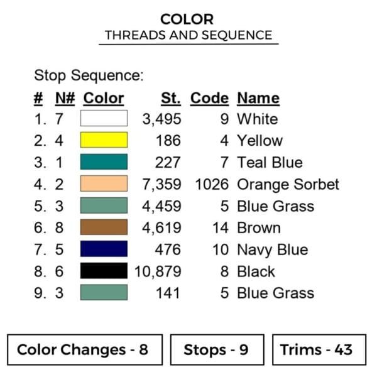377x377 pixels.
Task: Click the Stops - 9 box
Action: (x=216, y=350)
